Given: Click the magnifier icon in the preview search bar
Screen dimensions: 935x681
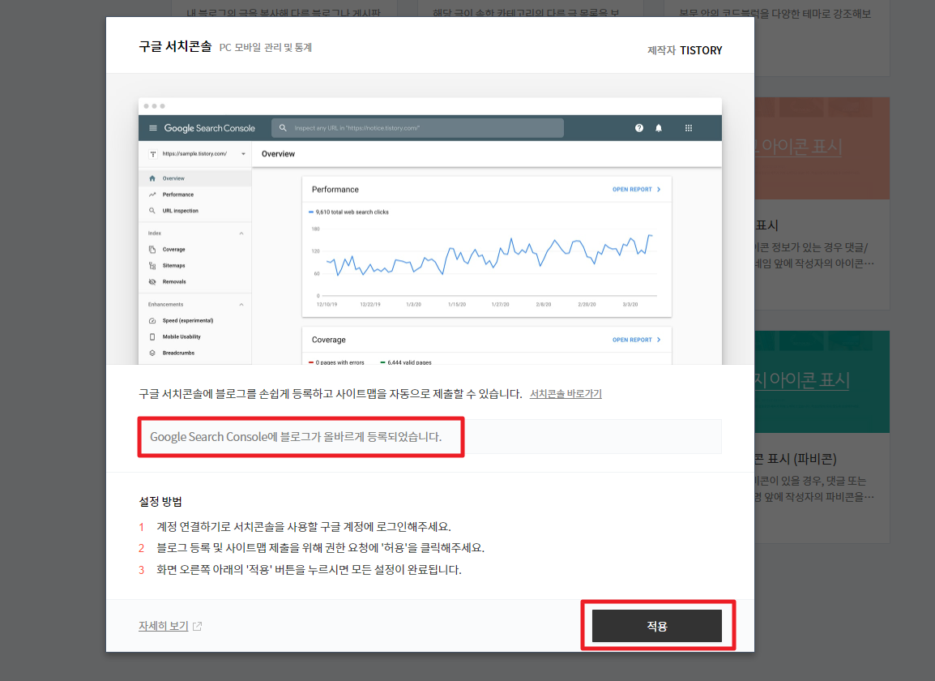Looking at the screenshot, I should pyautogui.click(x=283, y=128).
